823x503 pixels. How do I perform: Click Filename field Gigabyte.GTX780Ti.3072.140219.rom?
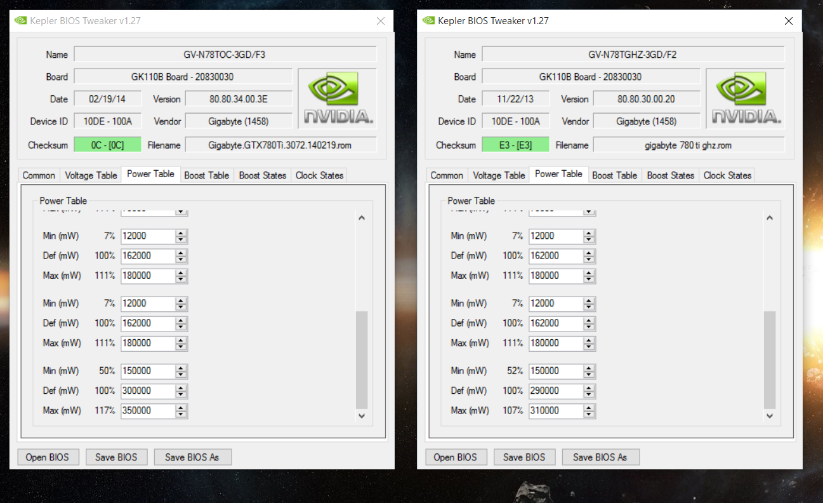(280, 145)
